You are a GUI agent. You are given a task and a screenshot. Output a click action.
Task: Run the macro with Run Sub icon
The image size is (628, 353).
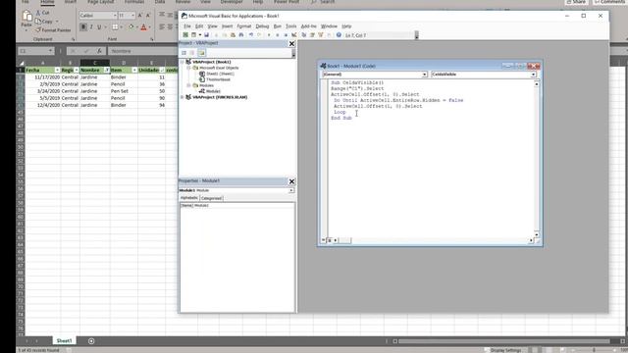tap(269, 35)
